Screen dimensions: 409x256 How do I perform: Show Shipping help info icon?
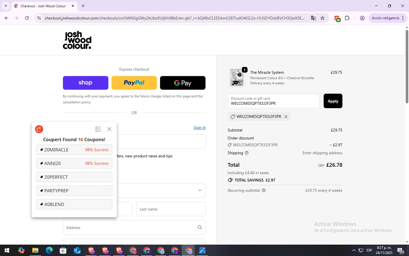pos(247,153)
